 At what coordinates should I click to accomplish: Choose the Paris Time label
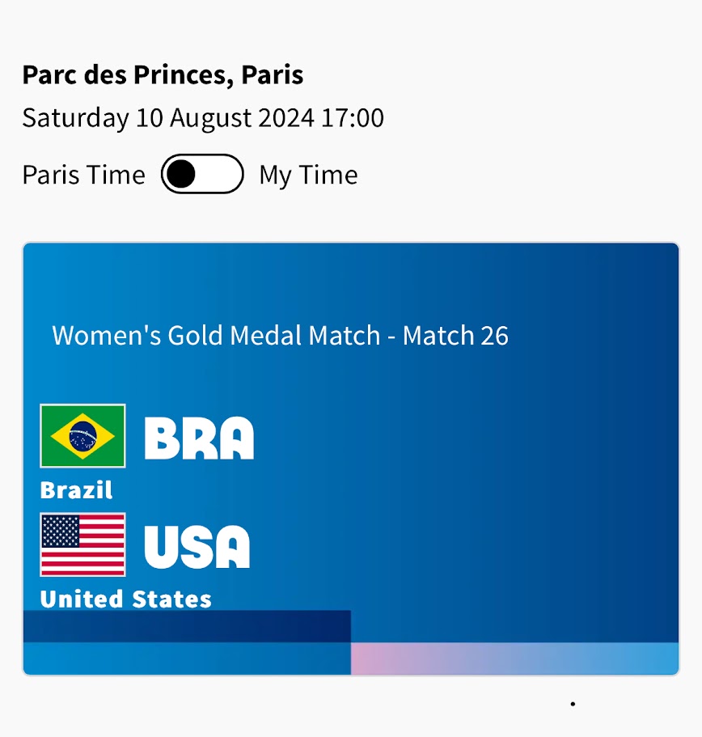pyautogui.click(x=83, y=175)
